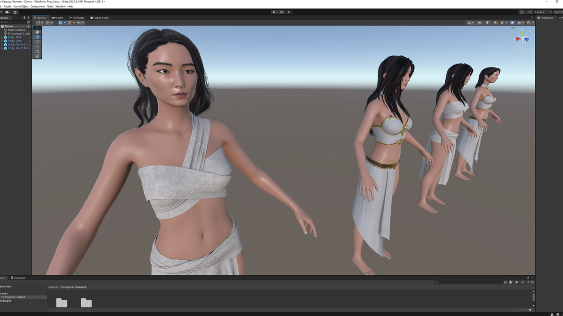Open Undo History icon

[x=522, y=12]
